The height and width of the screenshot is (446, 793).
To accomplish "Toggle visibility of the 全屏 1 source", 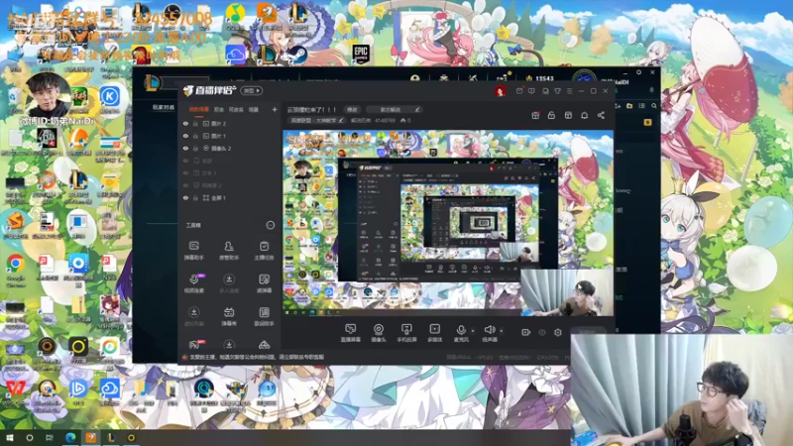I will pyautogui.click(x=185, y=197).
